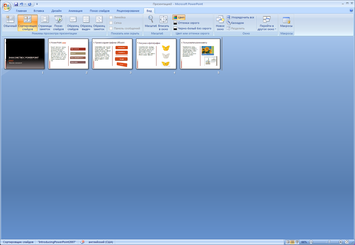Fit slide to current window icon
This screenshot has height=245, width=355.
(347, 242)
